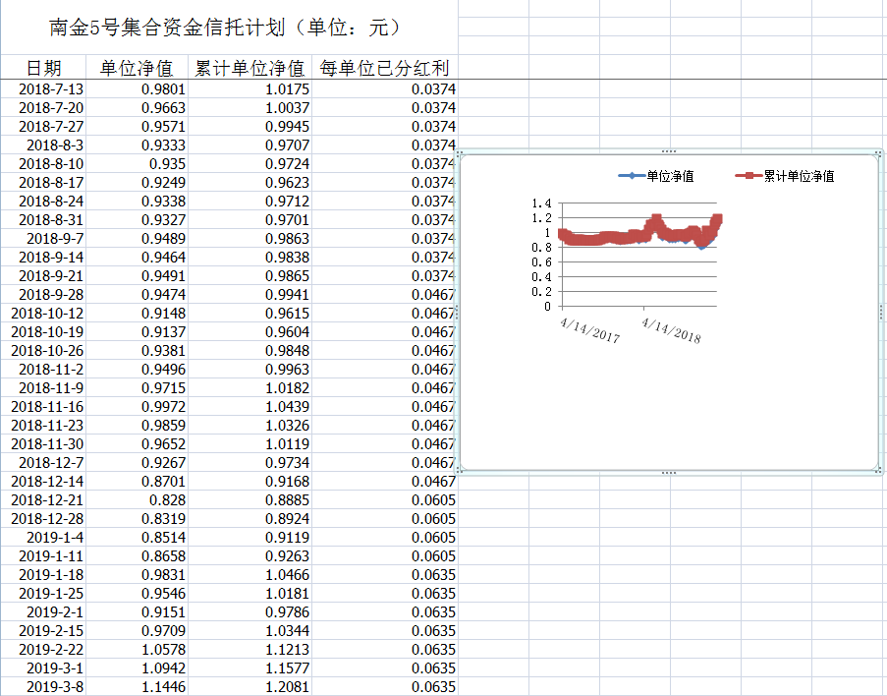Select cumulative value cell 1.2081
Viewport: 887px width, 696px height.
tap(250, 687)
